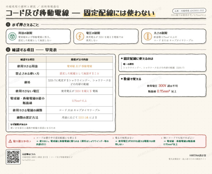The height and width of the screenshot is (174, 212).
Task: Select the 唯一の例外 label
Action: [x=128, y=64]
